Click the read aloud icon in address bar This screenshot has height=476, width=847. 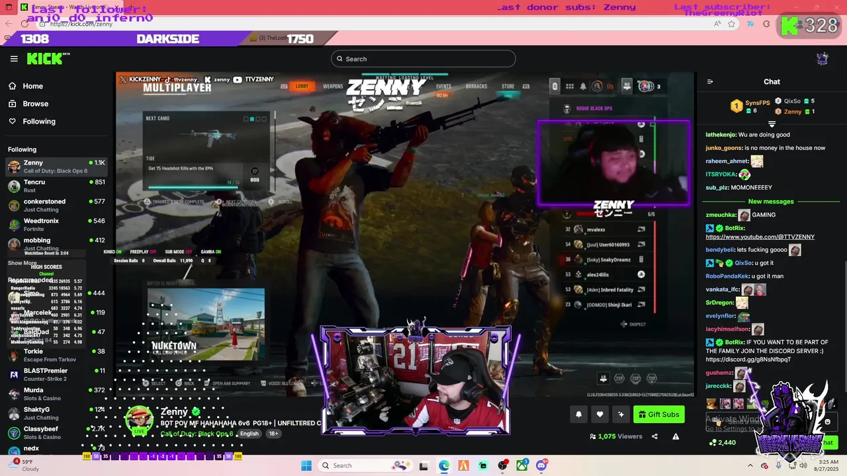(x=717, y=24)
